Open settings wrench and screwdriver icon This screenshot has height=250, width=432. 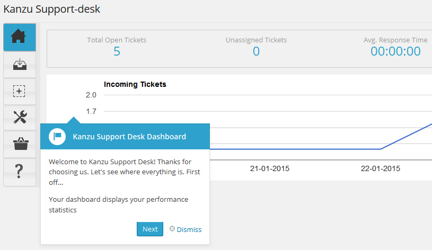[x=20, y=118]
